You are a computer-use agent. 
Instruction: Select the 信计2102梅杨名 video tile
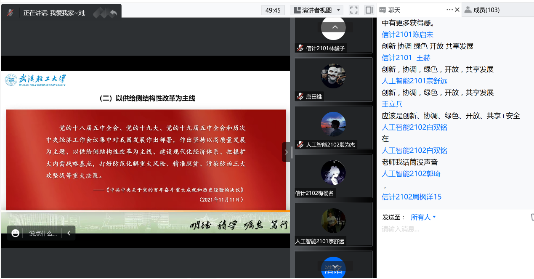[x=334, y=176]
